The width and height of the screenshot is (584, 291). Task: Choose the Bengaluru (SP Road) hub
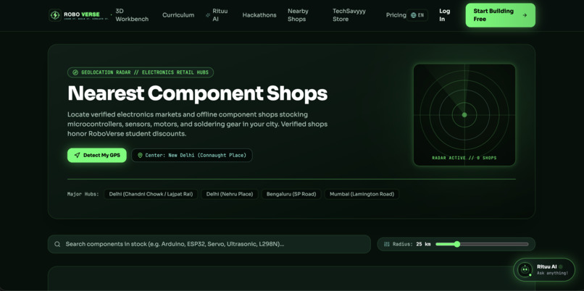(x=291, y=194)
